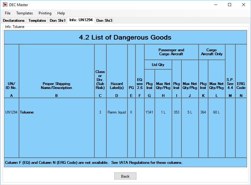This screenshot has width=251, height=185.
Task: Select the Flamm. liquid hazard label cell
Action: click(116, 112)
